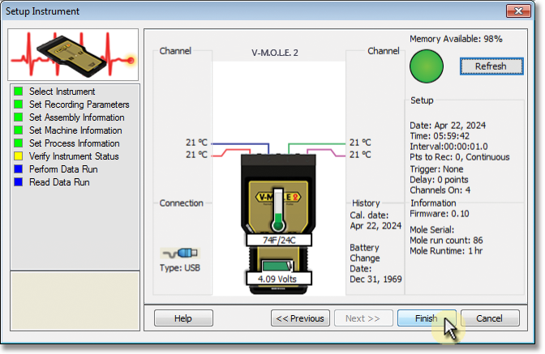Image resolution: width=545 pixels, height=354 pixels.
Task: Click Pts to Rec: 0, Continuous
Action: (460, 157)
